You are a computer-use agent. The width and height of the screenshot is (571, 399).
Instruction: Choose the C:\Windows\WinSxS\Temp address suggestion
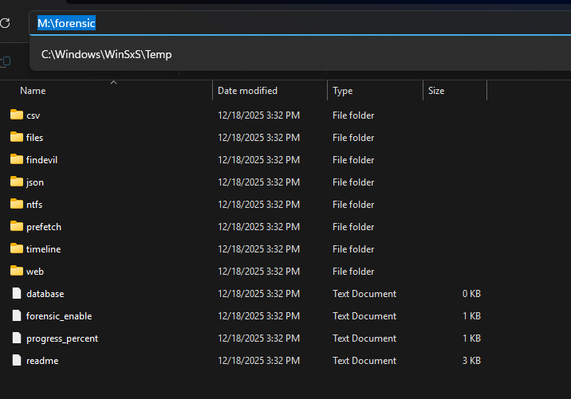point(107,55)
